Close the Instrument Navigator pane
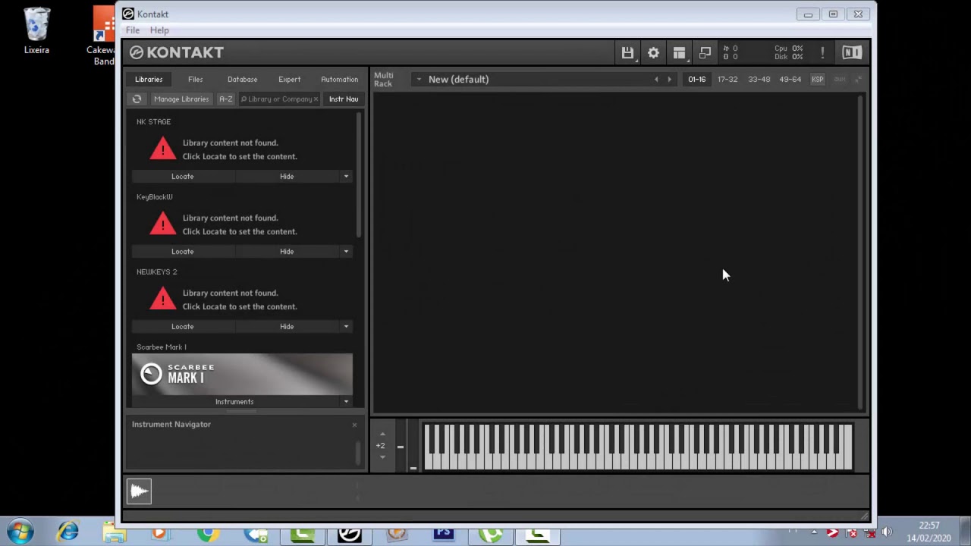 click(354, 425)
